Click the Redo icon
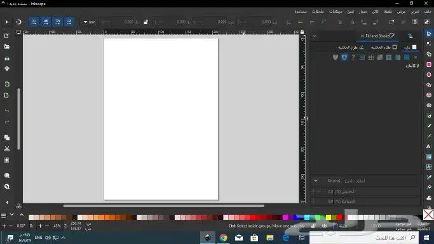This screenshot has height=244, width=434. [6, 122]
